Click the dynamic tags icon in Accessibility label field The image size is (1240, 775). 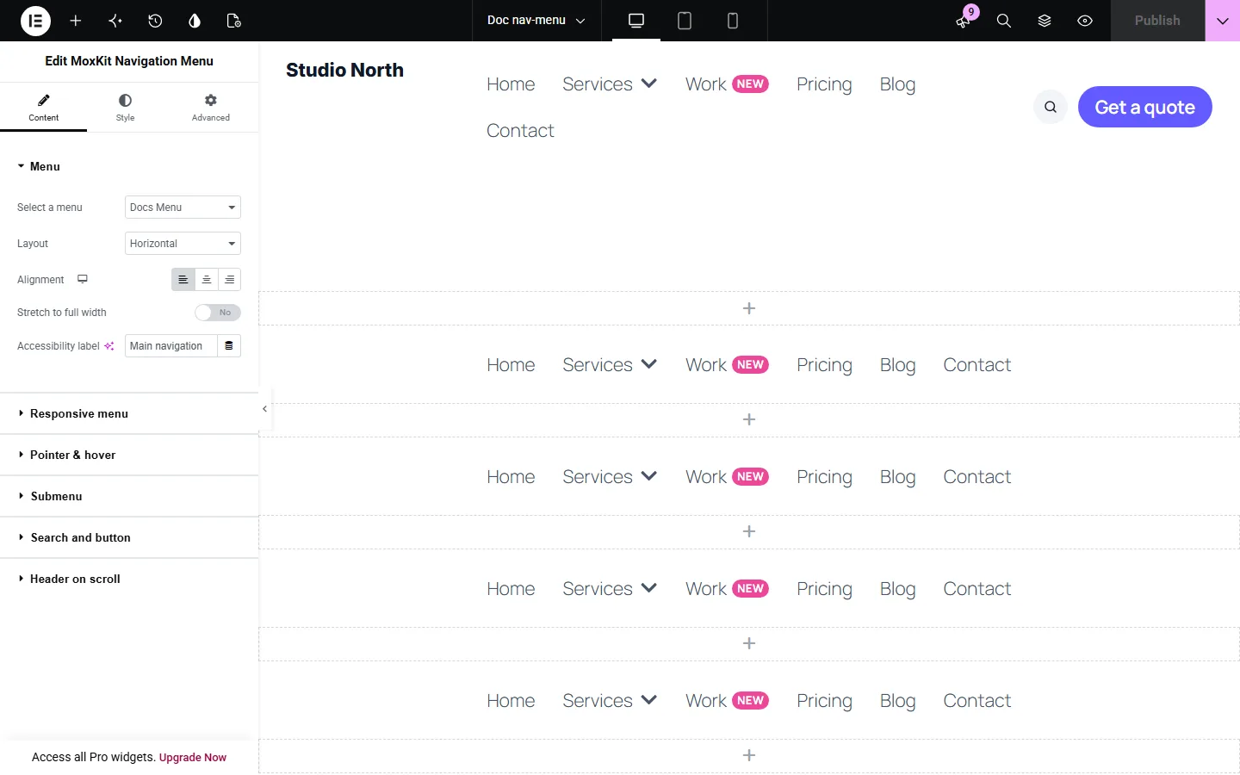[x=229, y=346]
